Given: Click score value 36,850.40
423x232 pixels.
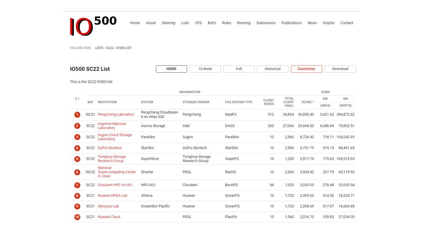Looking at the screenshot, I should (306, 115).
